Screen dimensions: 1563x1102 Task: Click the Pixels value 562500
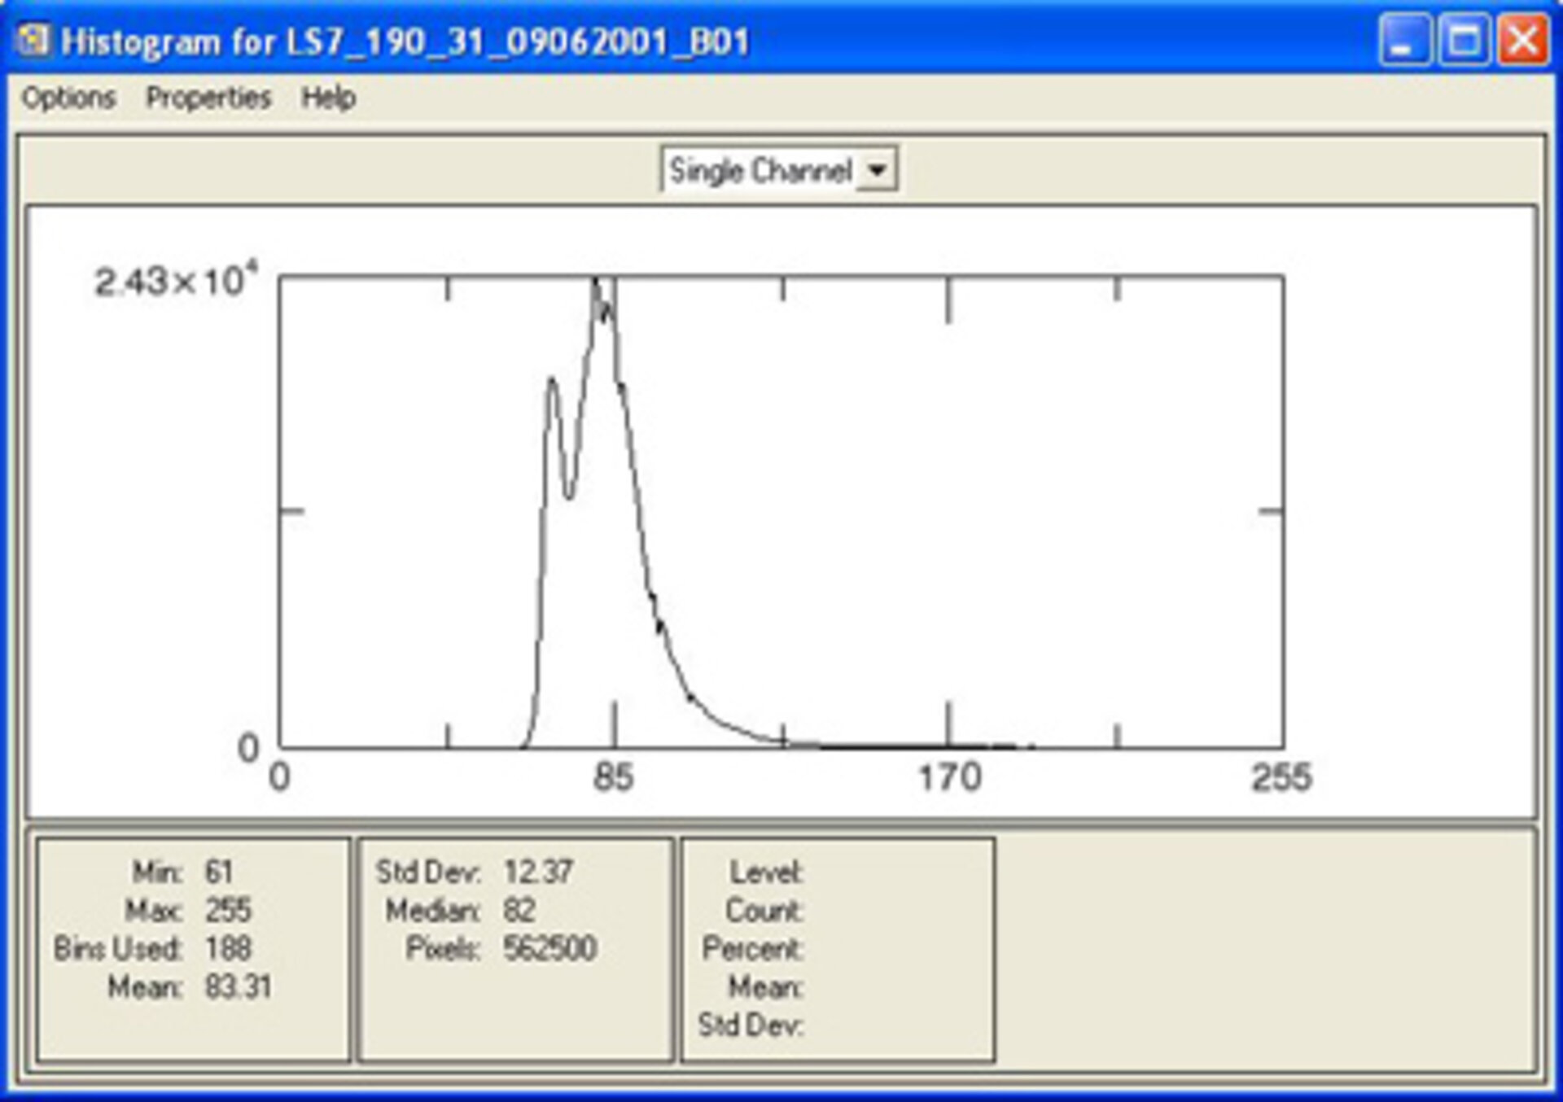549,948
